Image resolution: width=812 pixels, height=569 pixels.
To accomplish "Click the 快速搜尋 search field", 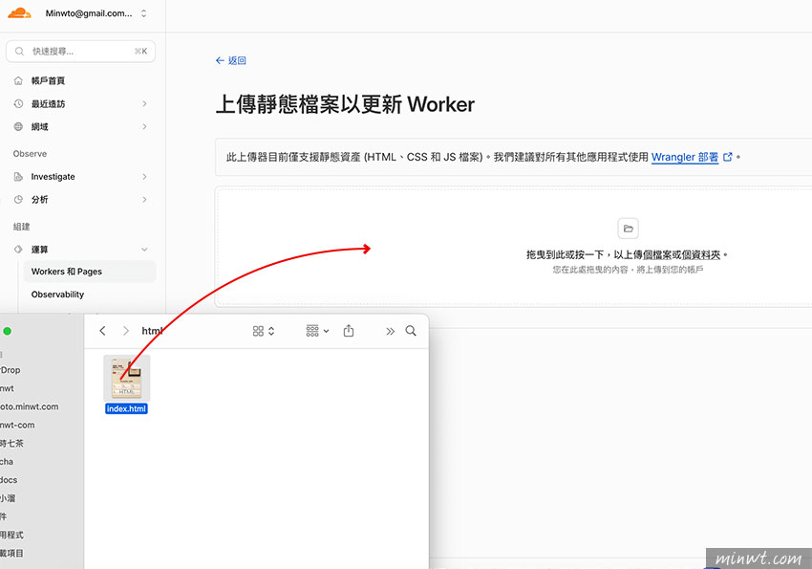I will click(81, 52).
